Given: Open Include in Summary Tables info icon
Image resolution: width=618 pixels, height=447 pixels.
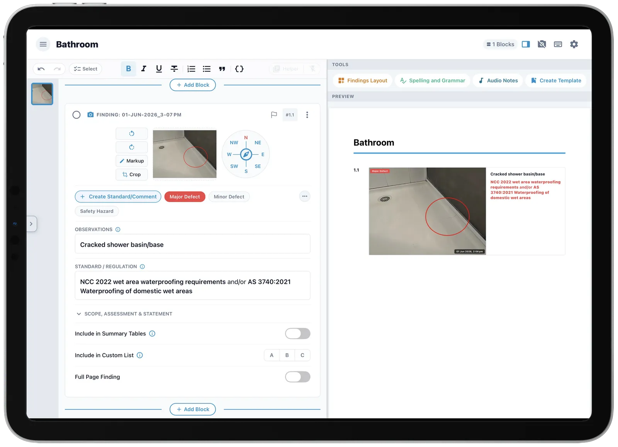Looking at the screenshot, I should pyautogui.click(x=152, y=334).
